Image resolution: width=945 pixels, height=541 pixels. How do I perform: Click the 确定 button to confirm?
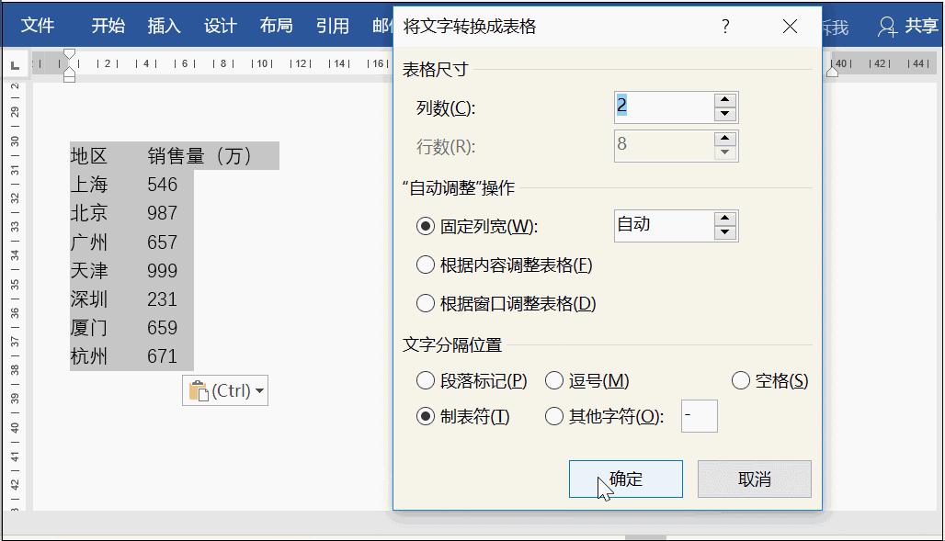[626, 479]
